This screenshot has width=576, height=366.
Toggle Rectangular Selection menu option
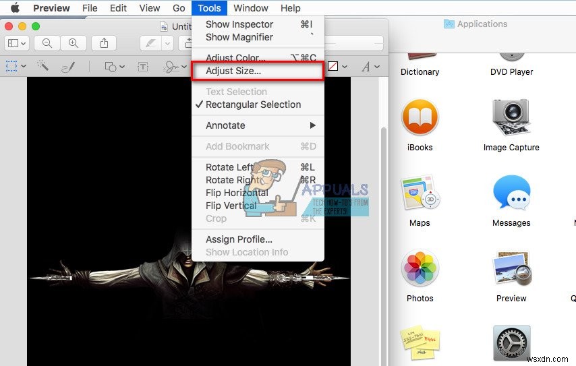tap(258, 104)
